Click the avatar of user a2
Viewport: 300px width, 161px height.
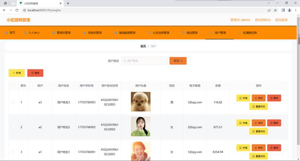[x=141, y=126]
